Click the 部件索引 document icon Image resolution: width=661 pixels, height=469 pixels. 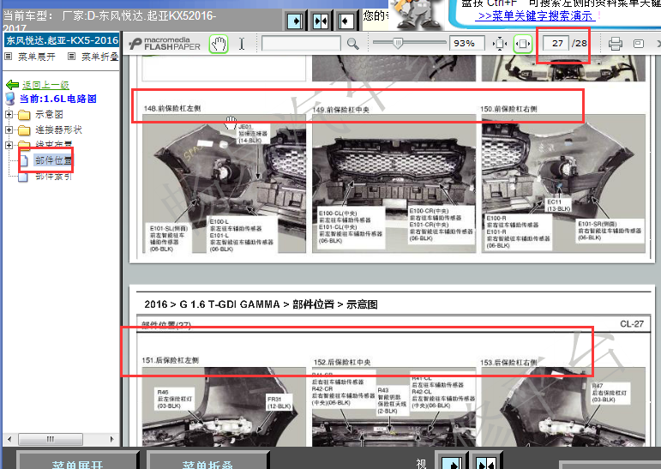point(24,177)
